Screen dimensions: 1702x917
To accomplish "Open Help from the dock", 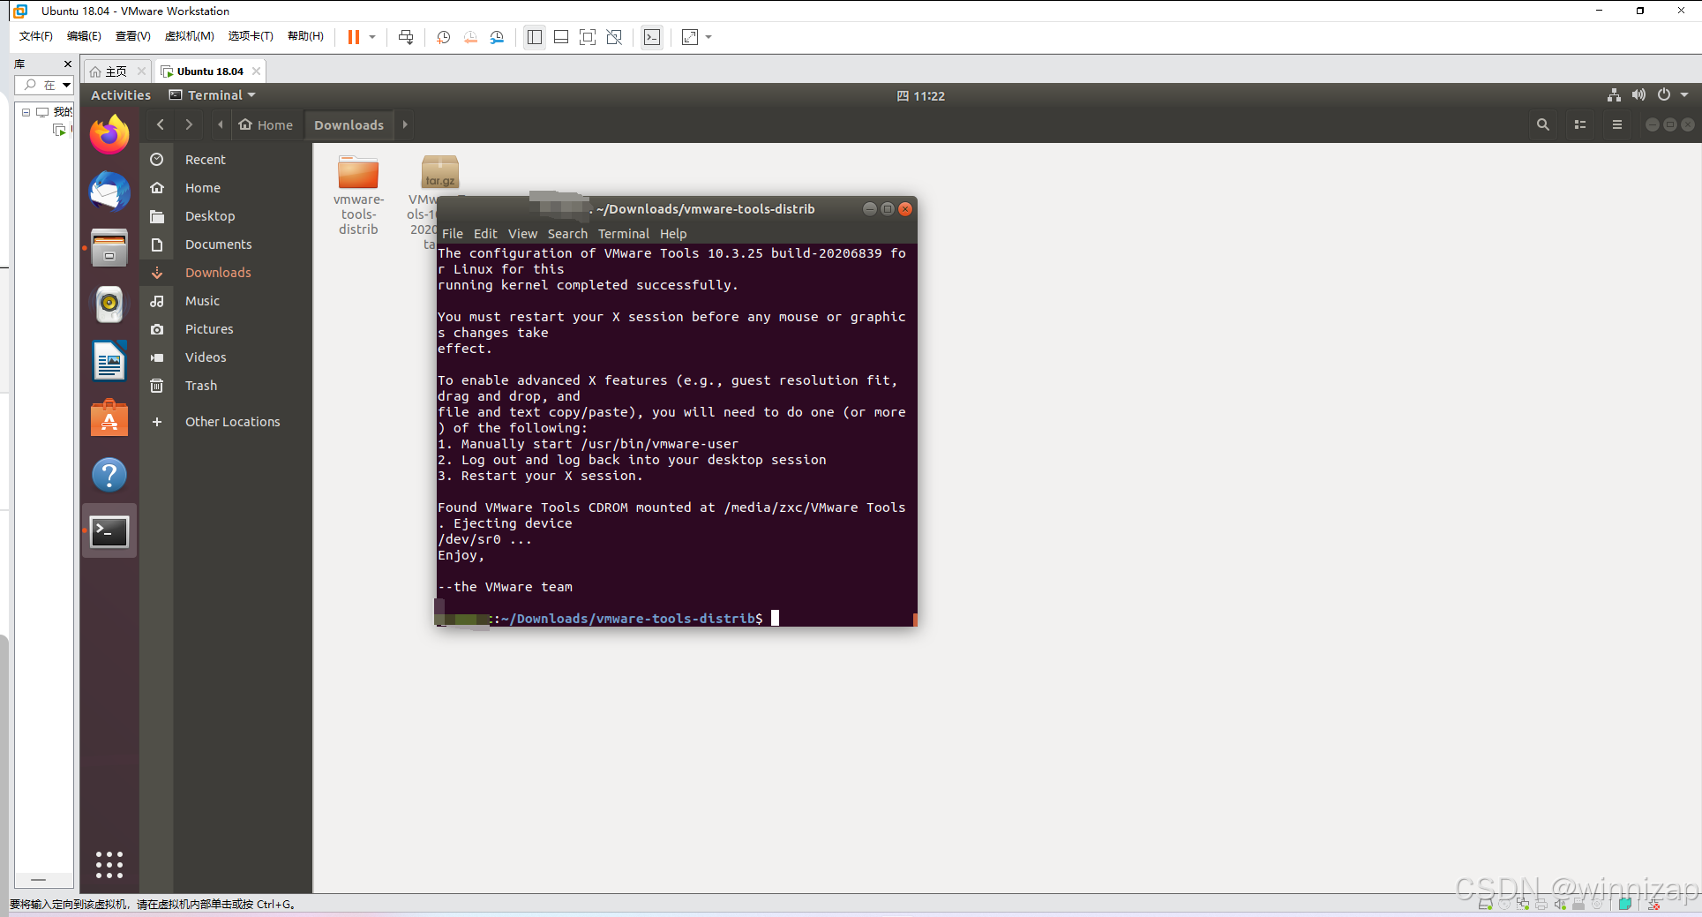I will (x=109, y=475).
